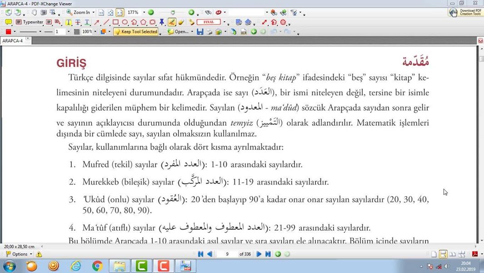Select the rubber Stamp tool

point(192,22)
